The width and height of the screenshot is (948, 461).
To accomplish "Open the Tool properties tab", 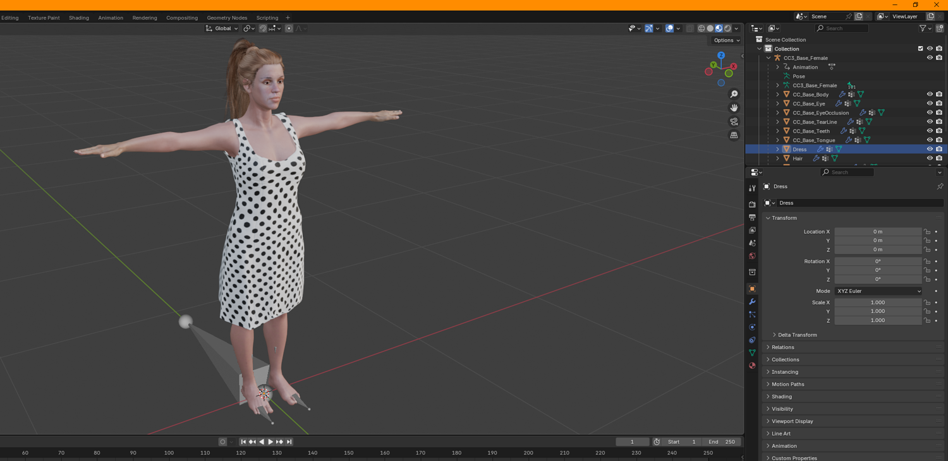I will click(752, 188).
